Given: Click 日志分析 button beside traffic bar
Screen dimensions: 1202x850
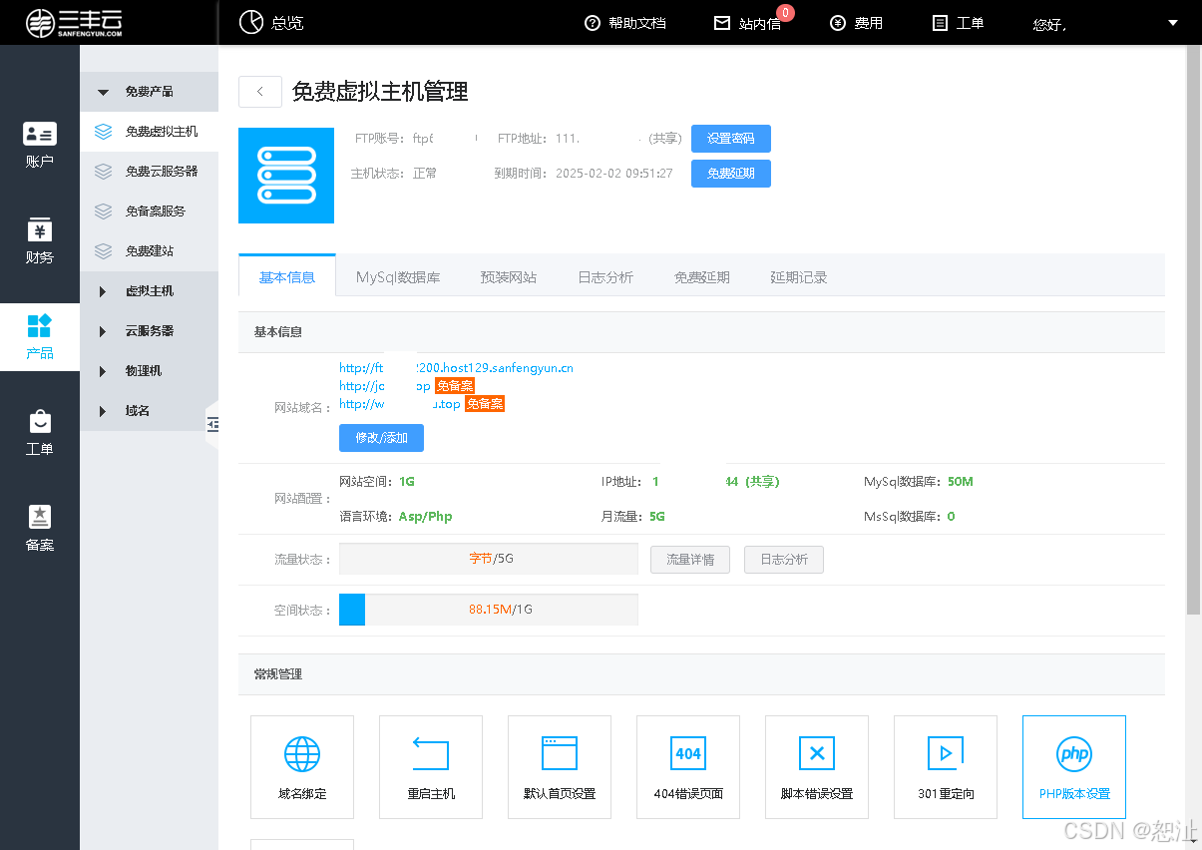Looking at the screenshot, I should click(x=784, y=560).
